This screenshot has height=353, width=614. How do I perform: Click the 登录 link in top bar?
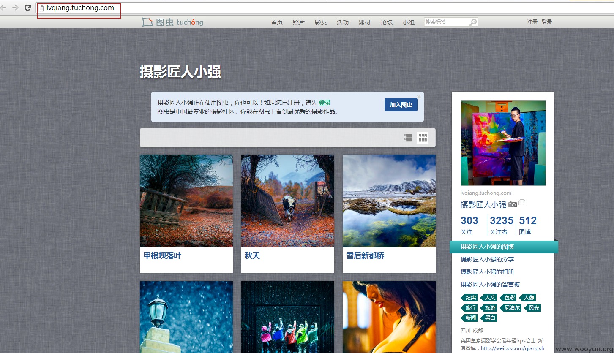[547, 22]
